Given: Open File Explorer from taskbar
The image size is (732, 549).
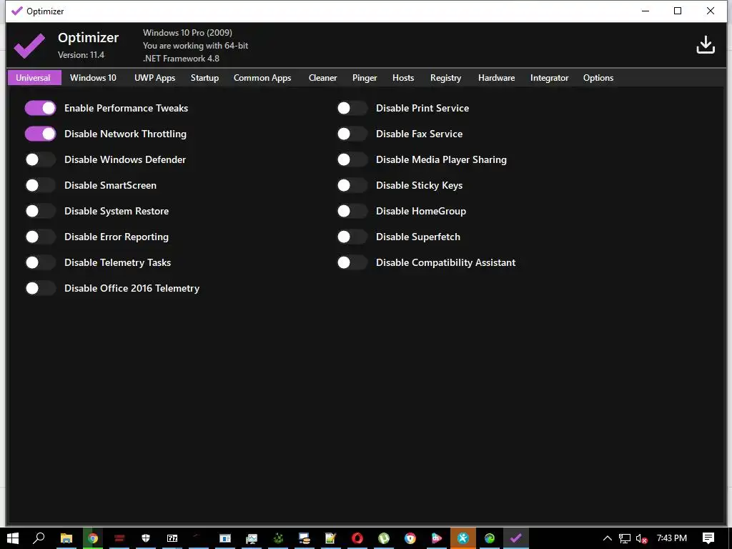Looking at the screenshot, I should coord(66,538).
